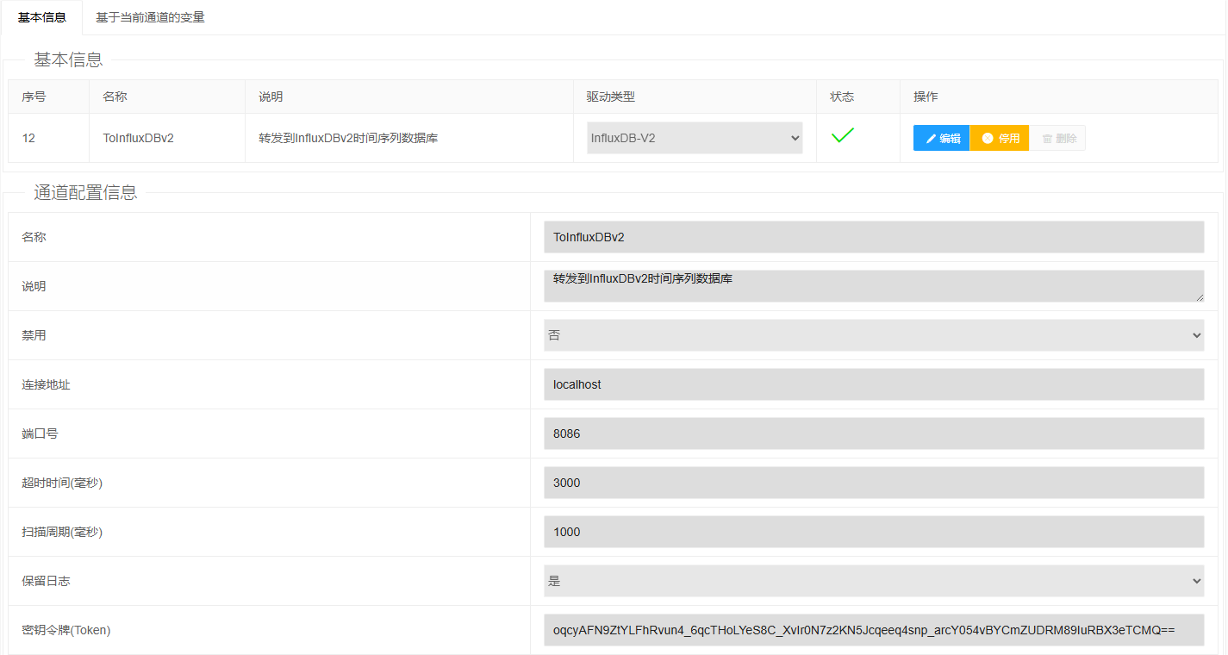Screen dimensions: 1228x655
Task: Click the 密钥令牌(Token) input field
Action: pyautogui.click(x=874, y=630)
